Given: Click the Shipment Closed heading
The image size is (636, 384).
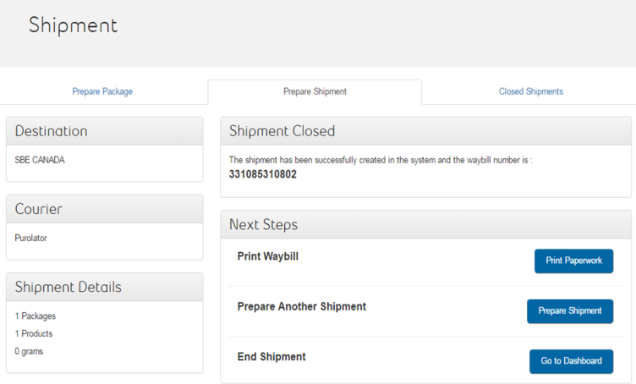Looking at the screenshot, I should coord(282,131).
